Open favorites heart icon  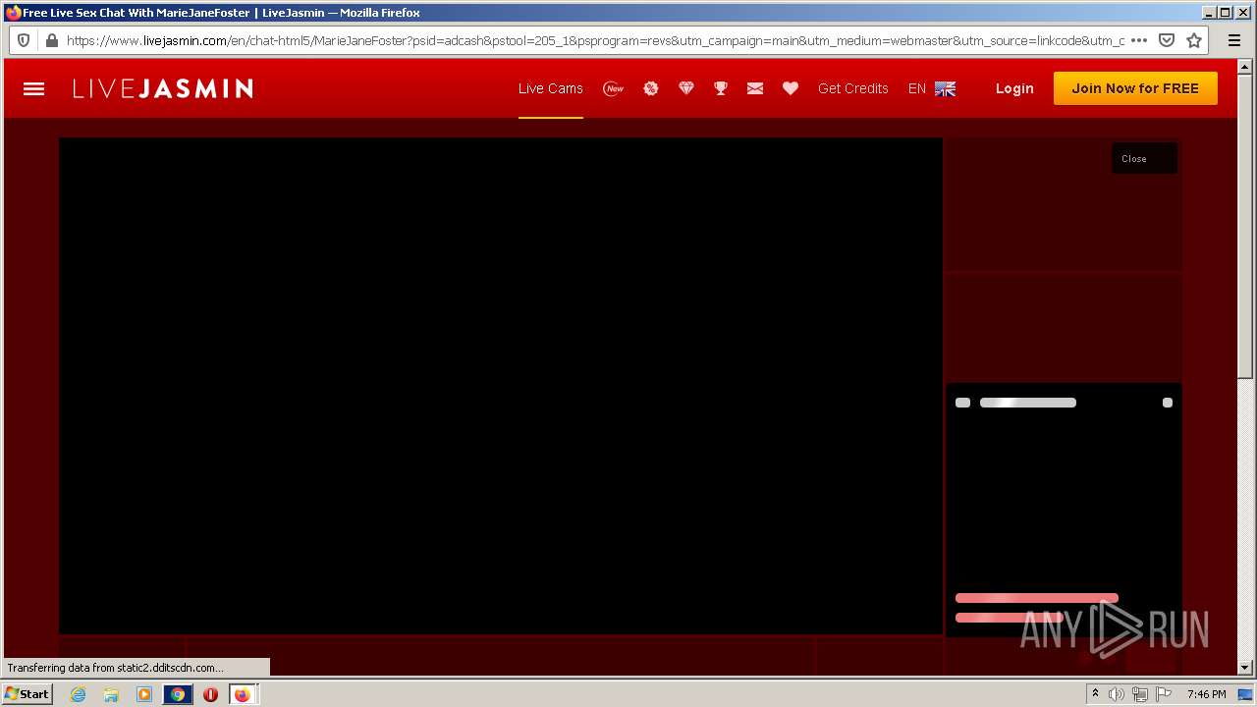(791, 88)
